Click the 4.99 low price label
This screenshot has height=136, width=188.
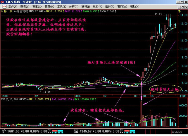(48, 92)
